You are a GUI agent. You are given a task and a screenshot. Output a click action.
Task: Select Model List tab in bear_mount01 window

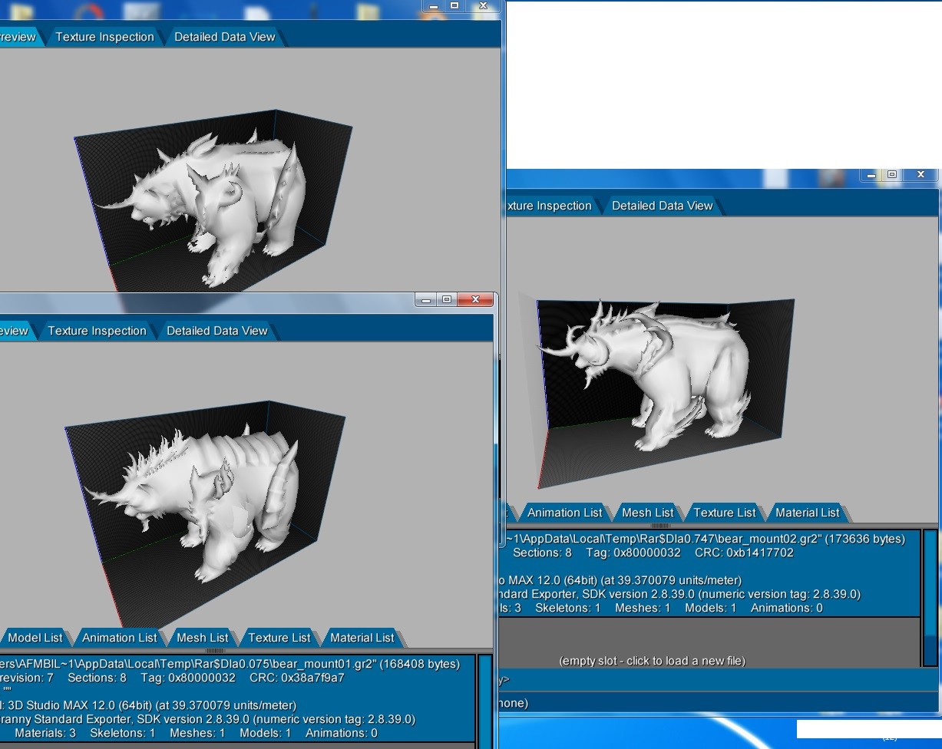click(35, 638)
